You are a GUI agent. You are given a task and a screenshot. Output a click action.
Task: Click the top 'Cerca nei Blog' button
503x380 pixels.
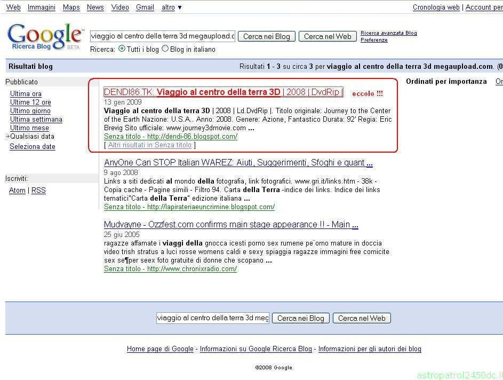click(x=266, y=36)
